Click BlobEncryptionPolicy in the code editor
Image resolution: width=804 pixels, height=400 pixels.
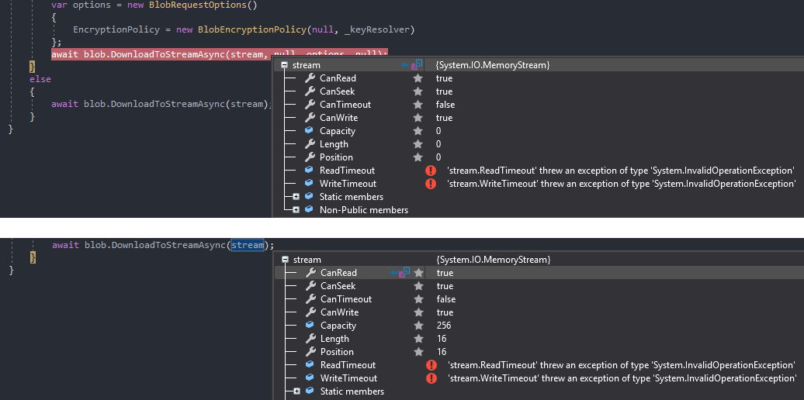click(x=251, y=29)
